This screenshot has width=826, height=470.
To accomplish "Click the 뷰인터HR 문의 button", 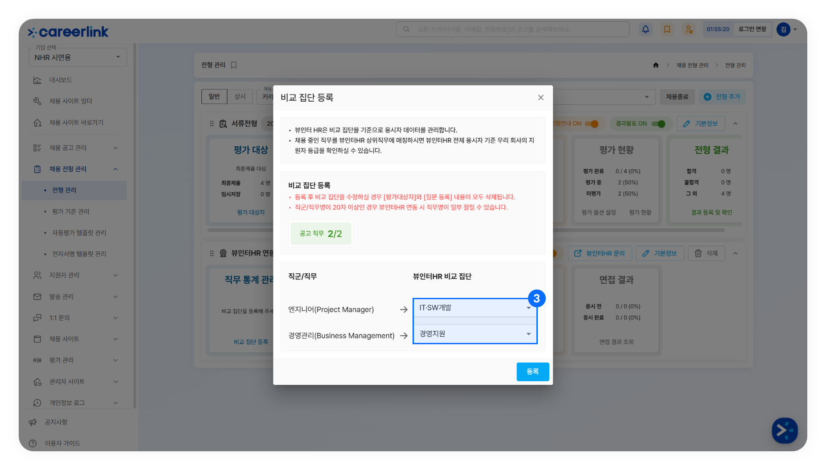I will pyautogui.click(x=600, y=253).
